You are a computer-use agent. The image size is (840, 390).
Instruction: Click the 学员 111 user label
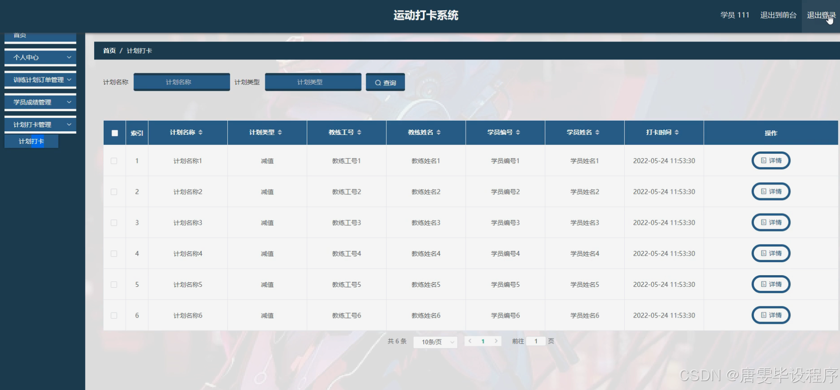[x=735, y=15]
